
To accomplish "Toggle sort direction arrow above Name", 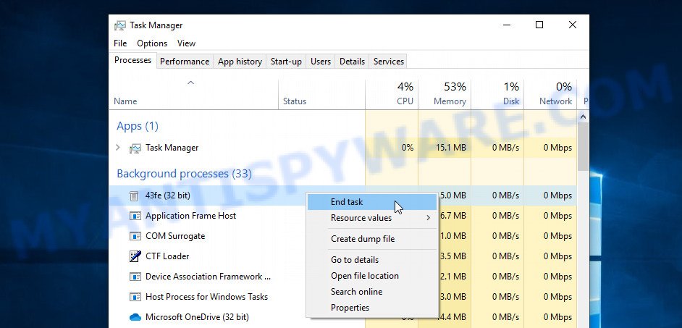I will coord(190,83).
